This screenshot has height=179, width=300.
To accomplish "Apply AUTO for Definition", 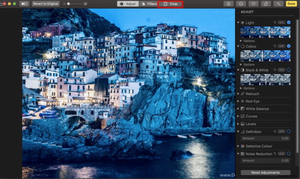I will pyautogui.click(x=282, y=131).
